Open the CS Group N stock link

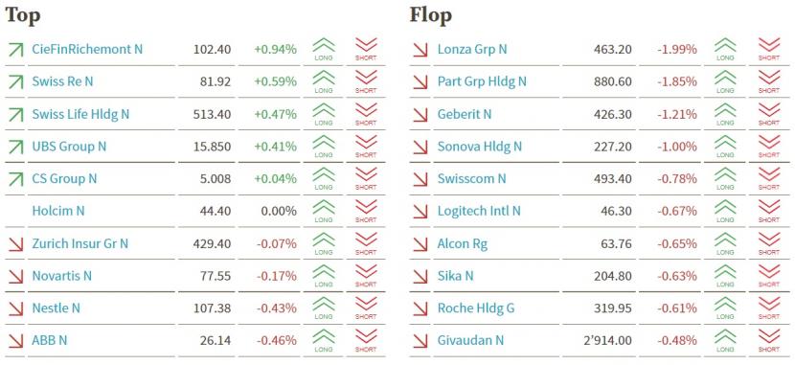pyautogui.click(x=64, y=178)
